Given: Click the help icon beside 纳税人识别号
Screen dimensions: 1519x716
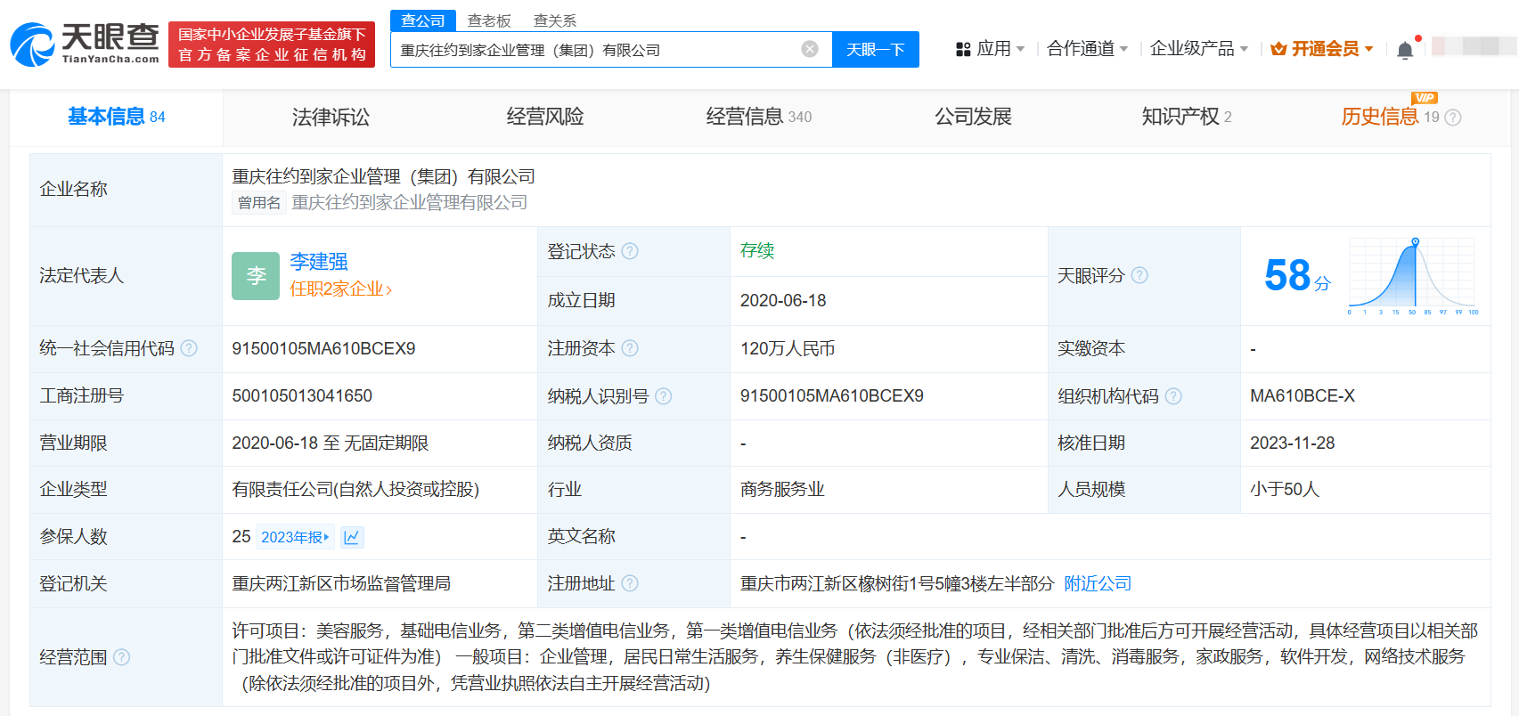Looking at the screenshot, I should pyautogui.click(x=664, y=396).
